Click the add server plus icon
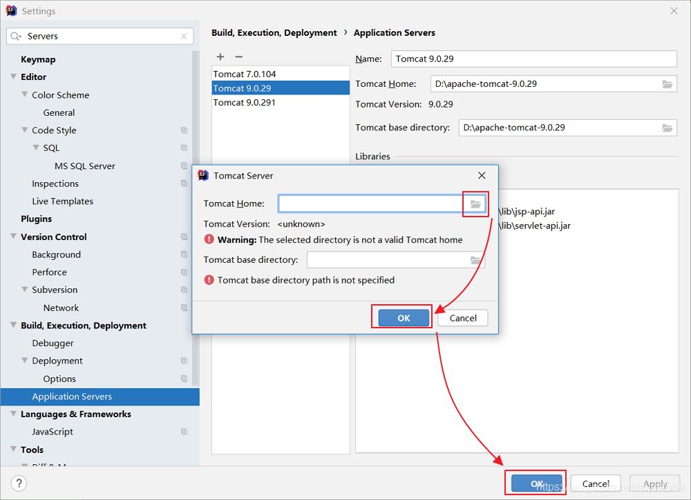This screenshot has height=500, width=691. coord(220,57)
